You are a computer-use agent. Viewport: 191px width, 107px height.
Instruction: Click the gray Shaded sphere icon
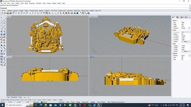click(x=72, y=13)
